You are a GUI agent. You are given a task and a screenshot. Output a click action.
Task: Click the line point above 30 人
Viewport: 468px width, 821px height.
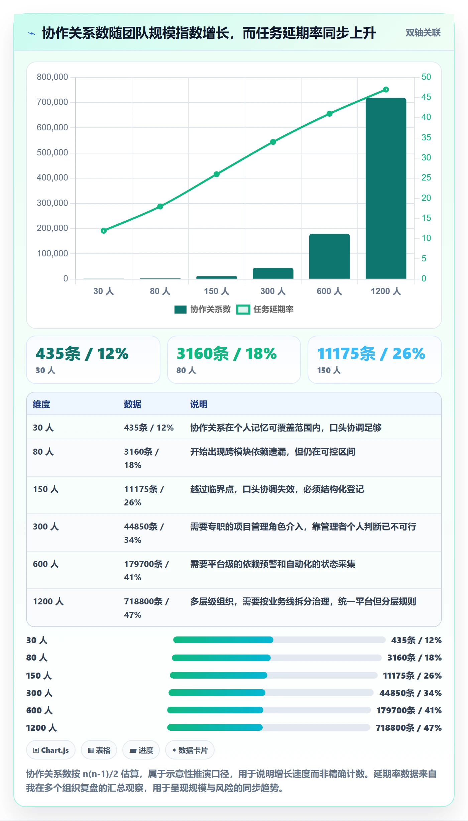point(104,231)
